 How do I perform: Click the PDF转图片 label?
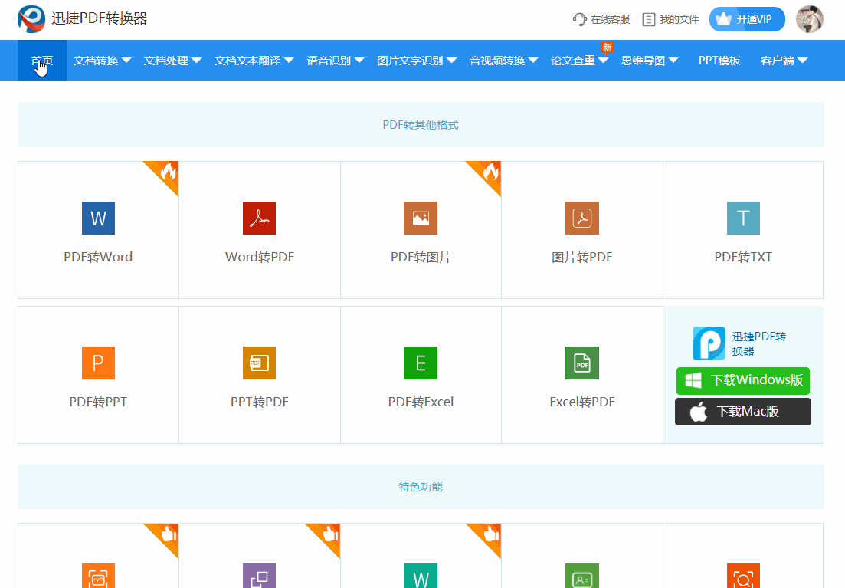point(421,258)
